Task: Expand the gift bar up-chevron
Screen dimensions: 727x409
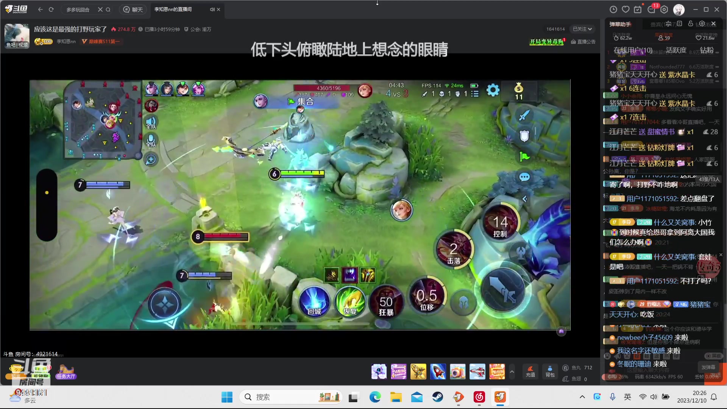Action: (x=512, y=372)
